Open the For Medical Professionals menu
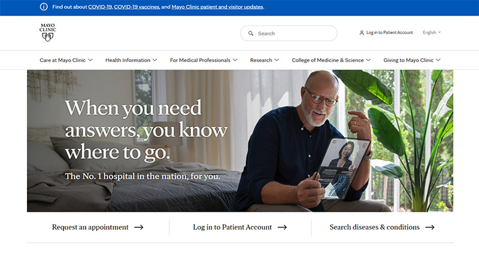Screen dimensions: 479x253 tap(204, 60)
